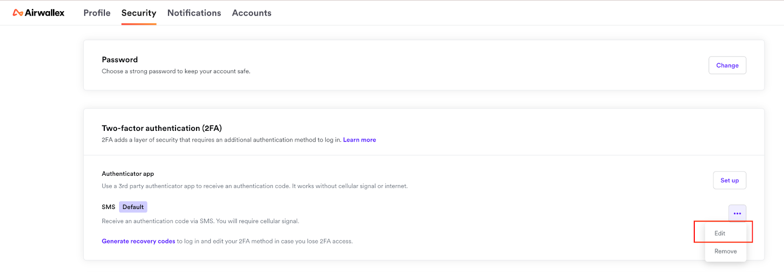The image size is (784, 272).
Task: Select the Security tab
Action: pos(139,13)
